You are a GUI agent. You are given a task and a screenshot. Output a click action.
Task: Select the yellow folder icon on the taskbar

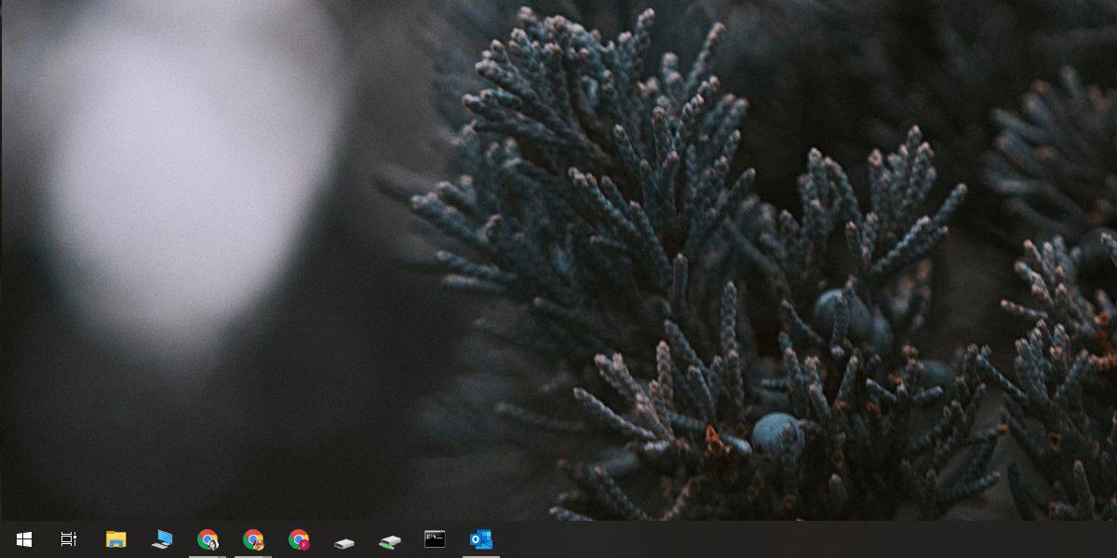pyautogui.click(x=115, y=539)
